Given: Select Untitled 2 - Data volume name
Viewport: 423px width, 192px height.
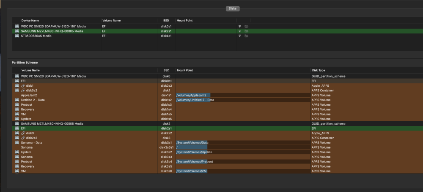Looking at the screenshot, I should (33, 100).
